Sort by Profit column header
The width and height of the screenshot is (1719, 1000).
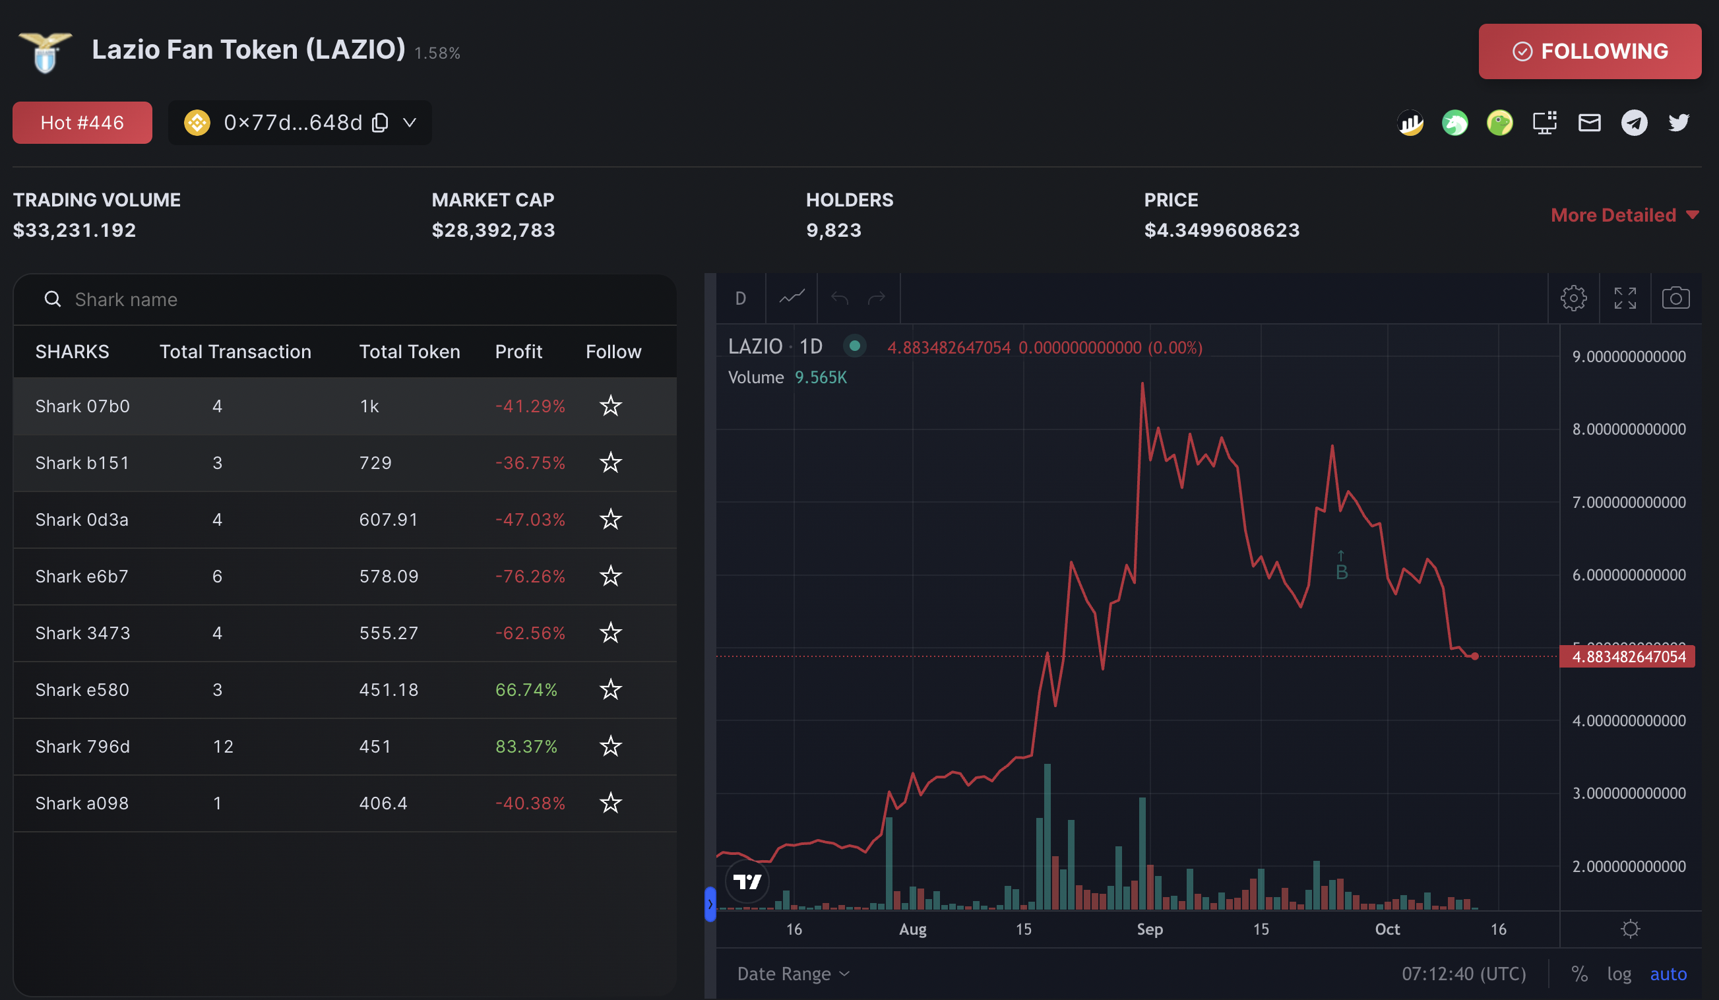point(518,352)
